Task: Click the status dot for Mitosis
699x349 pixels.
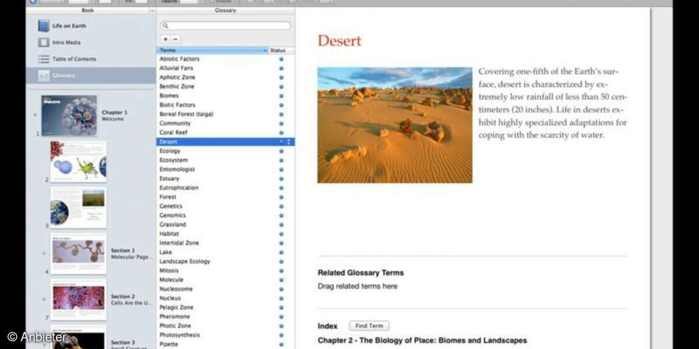Action: 281,270
